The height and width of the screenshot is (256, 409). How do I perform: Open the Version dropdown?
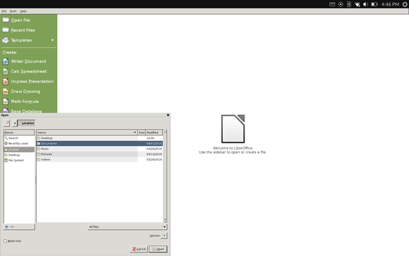tap(164, 236)
